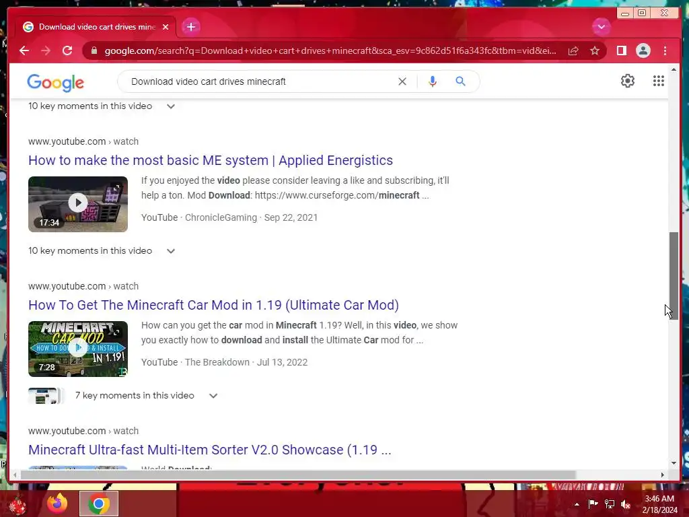Bookmark this tab with the star
The width and height of the screenshot is (689, 517).
pyautogui.click(x=595, y=51)
